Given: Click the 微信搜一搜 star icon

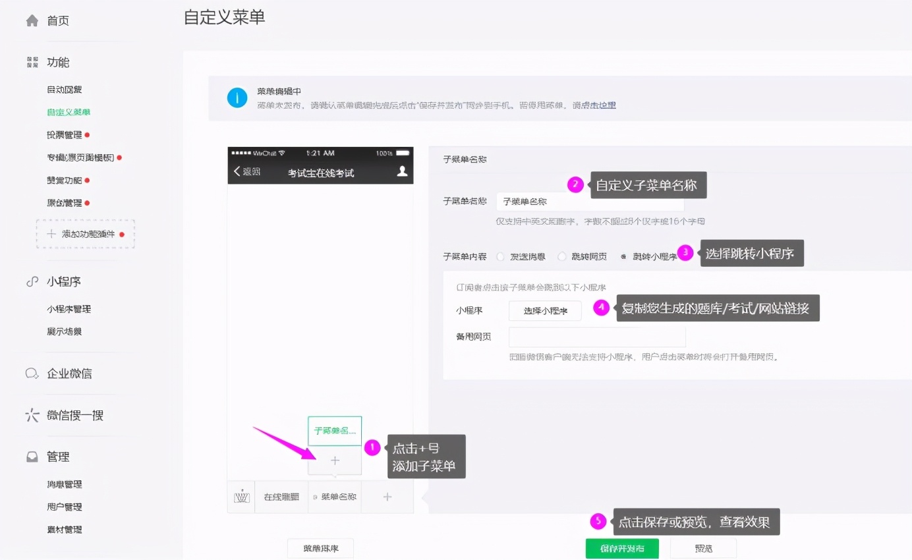Looking at the screenshot, I should pos(32,415).
